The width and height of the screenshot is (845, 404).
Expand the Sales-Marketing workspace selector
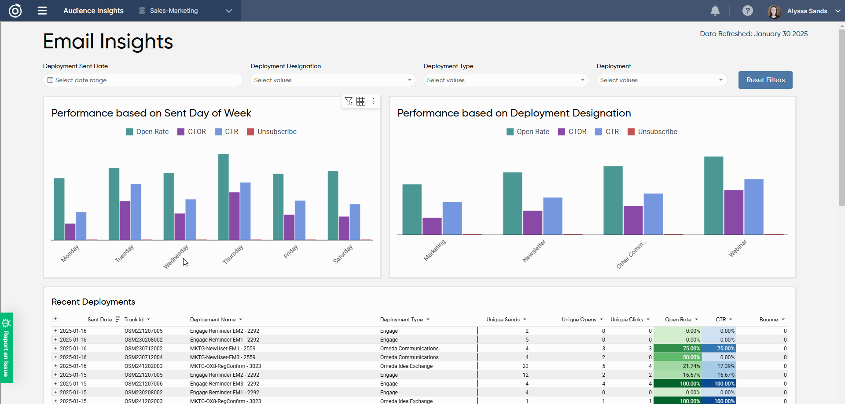pos(228,11)
